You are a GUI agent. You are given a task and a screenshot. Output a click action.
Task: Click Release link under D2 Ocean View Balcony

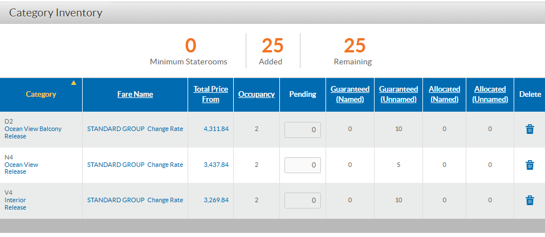tap(15, 137)
